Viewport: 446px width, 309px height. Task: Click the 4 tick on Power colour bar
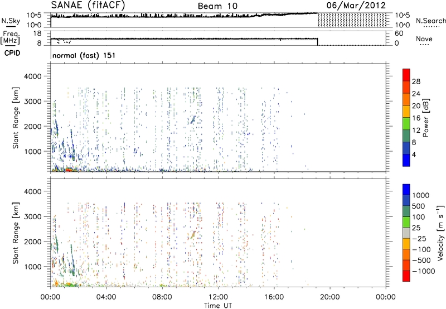click(x=414, y=154)
